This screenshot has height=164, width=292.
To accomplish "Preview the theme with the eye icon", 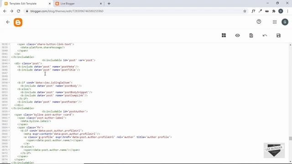I will [x=237, y=36].
